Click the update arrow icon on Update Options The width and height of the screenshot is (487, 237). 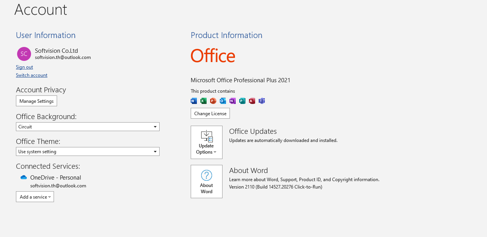click(206, 137)
